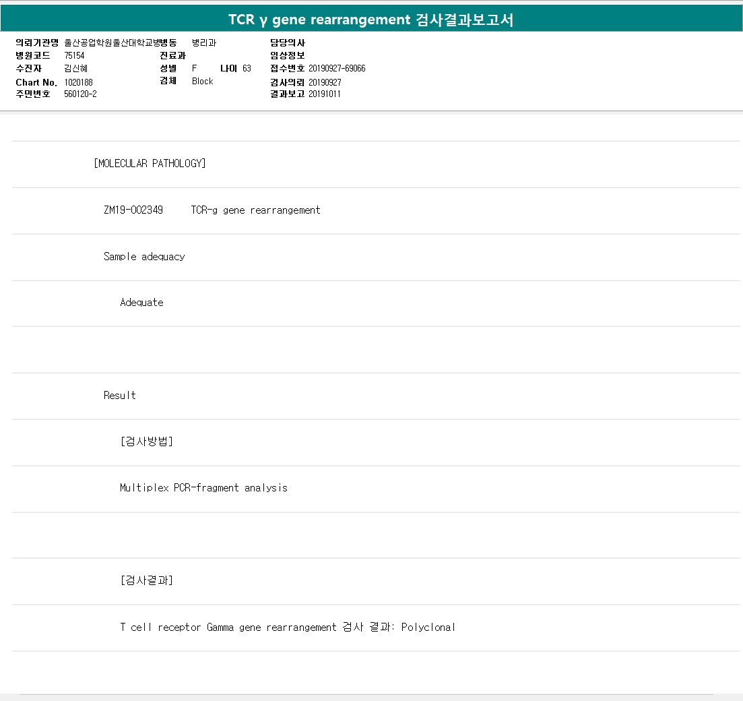Select the case number ZM19-002349

click(x=133, y=210)
